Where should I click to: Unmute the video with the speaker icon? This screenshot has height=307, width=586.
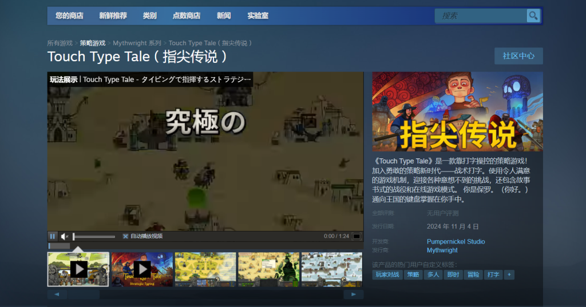tap(65, 236)
